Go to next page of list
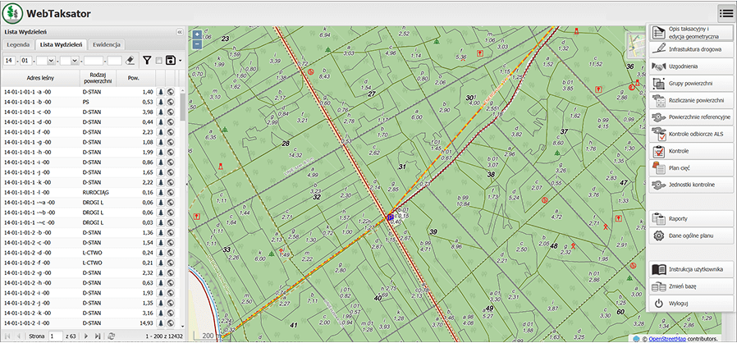The image size is (737, 343). (x=86, y=336)
